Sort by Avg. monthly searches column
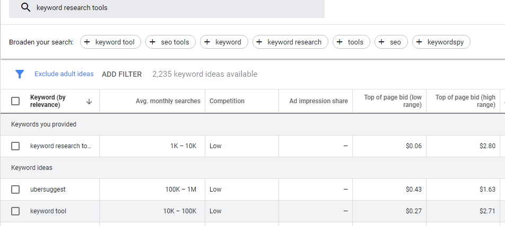 (168, 101)
